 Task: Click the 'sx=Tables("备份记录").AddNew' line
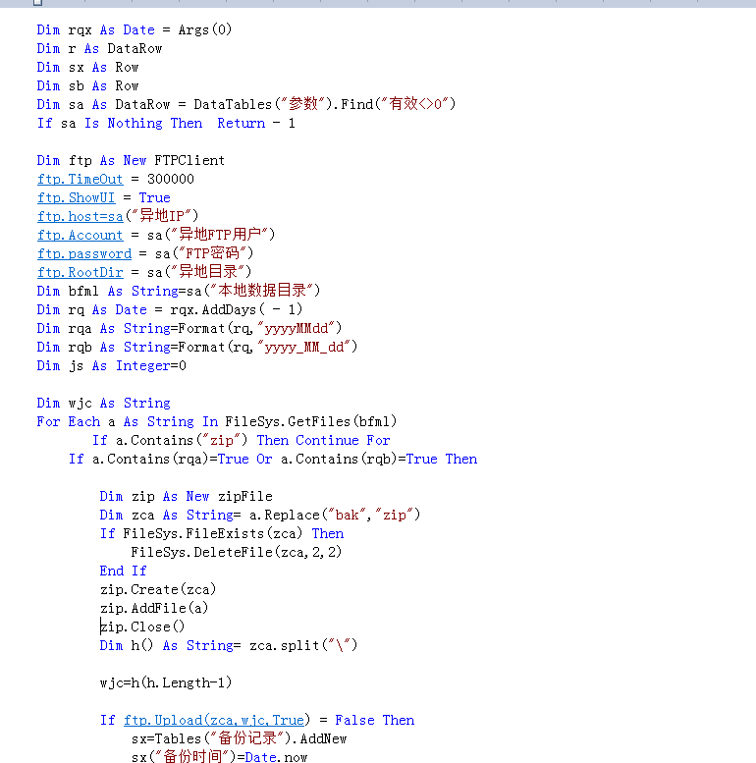click(x=239, y=738)
